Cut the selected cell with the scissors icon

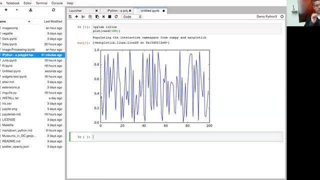(83, 16)
